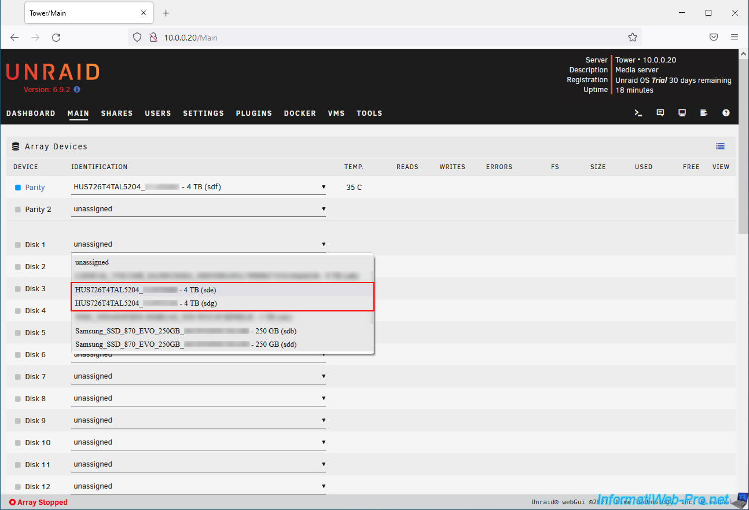Bookmark this page with the star icon
Viewport: 749px width, 510px height.
pos(632,37)
